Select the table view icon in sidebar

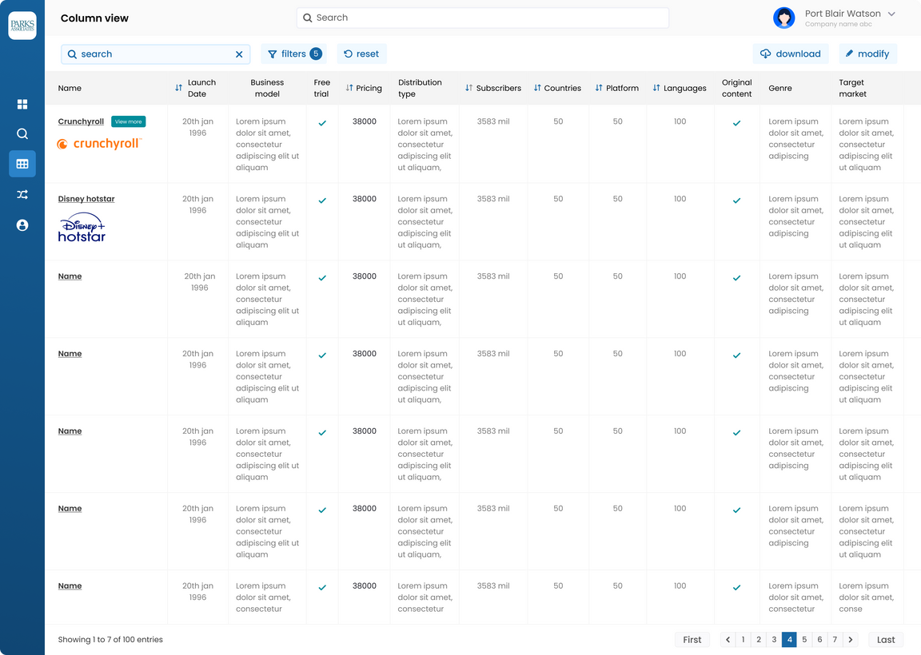coord(22,164)
